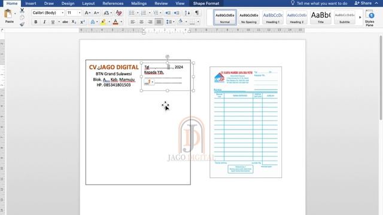Switch to the Draw tab
This screenshot has width=383, height=215.
(49, 4)
